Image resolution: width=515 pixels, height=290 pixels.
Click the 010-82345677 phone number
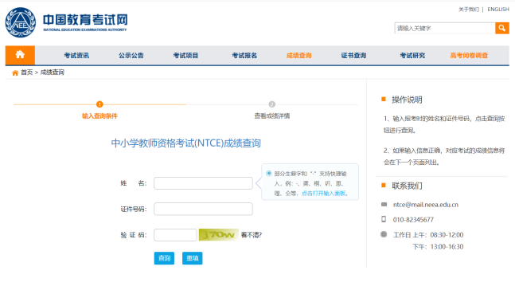coord(413,220)
